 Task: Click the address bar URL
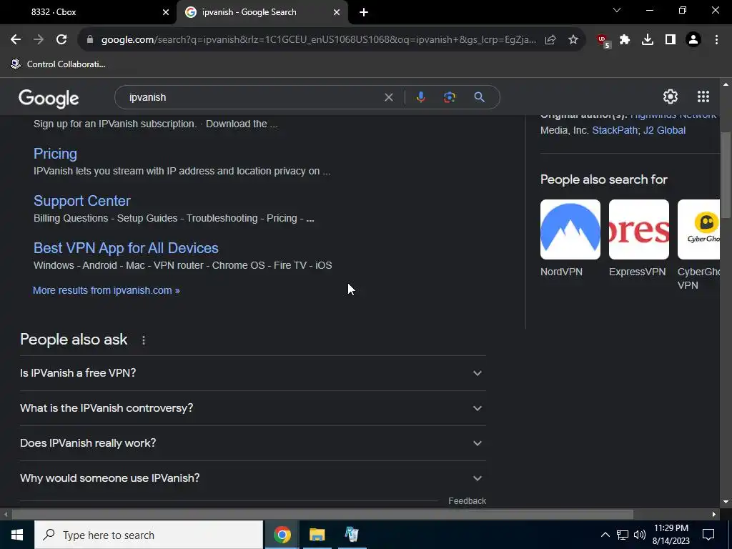click(x=318, y=40)
